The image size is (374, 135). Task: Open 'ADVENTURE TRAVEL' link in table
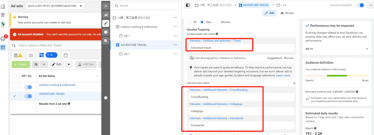(x=52, y=94)
